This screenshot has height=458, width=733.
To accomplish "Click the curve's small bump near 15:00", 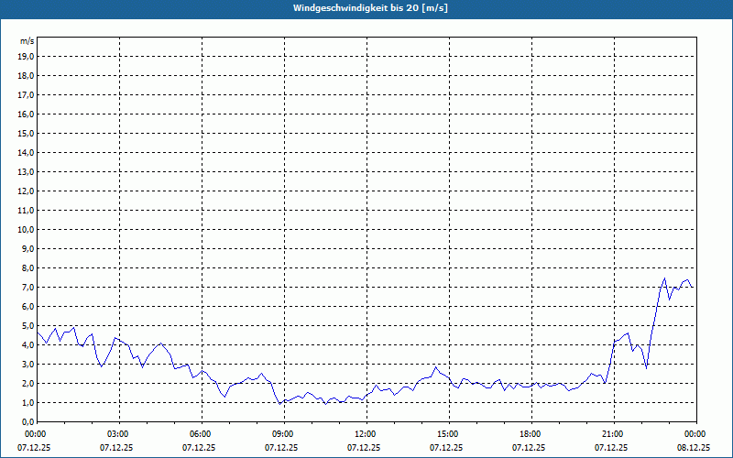I will click(x=437, y=368).
